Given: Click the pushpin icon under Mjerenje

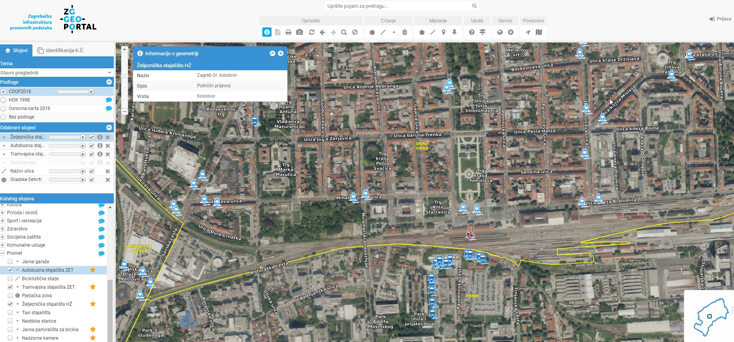Looking at the screenshot, I should point(454,32).
